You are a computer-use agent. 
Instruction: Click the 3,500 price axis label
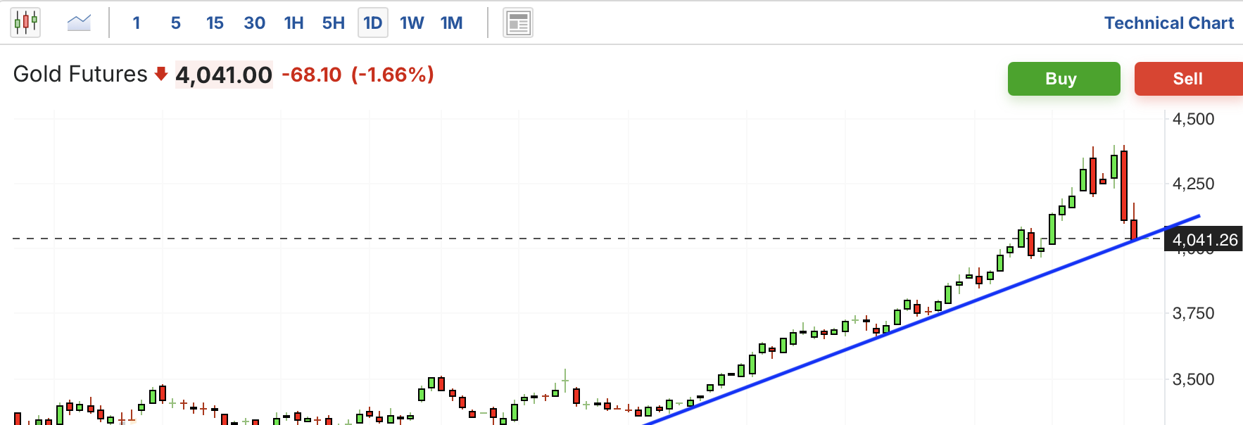click(1193, 379)
